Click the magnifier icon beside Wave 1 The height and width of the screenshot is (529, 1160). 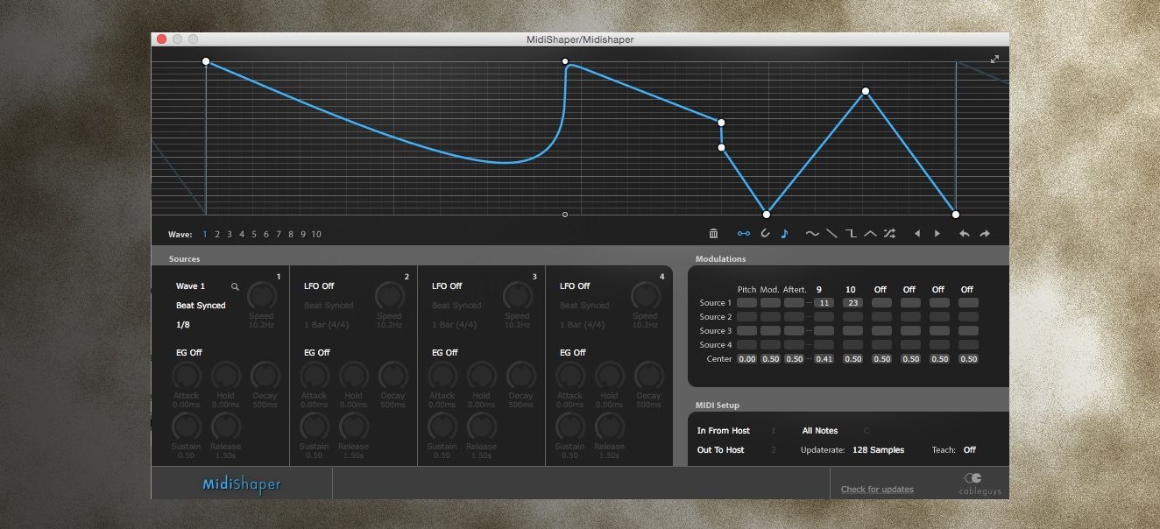coord(235,286)
